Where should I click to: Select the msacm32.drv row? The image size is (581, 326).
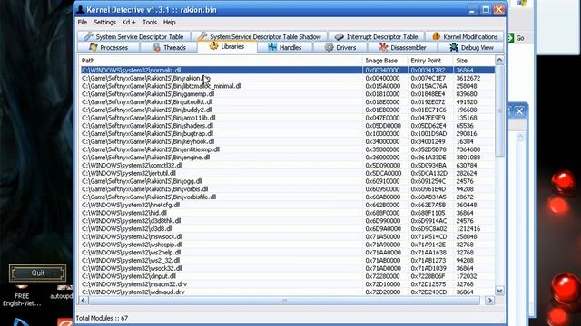click(x=288, y=284)
